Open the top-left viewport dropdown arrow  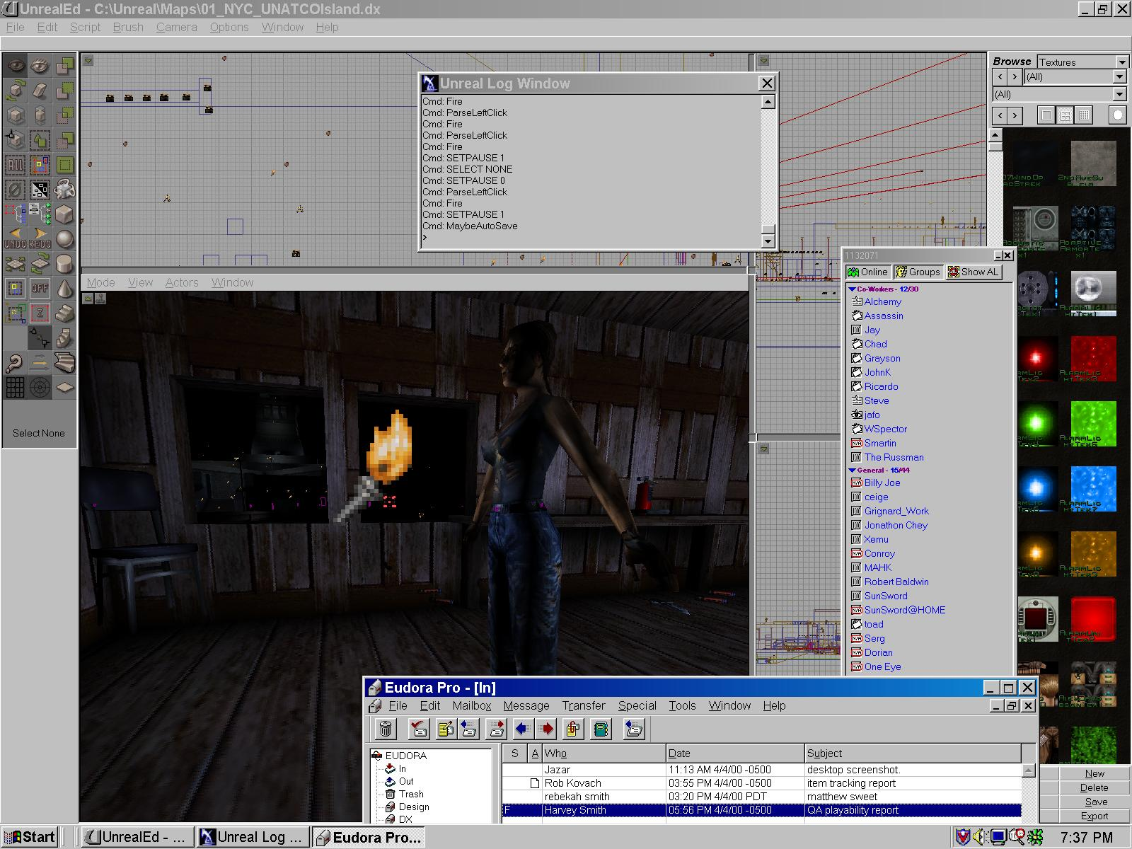pos(88,61)
